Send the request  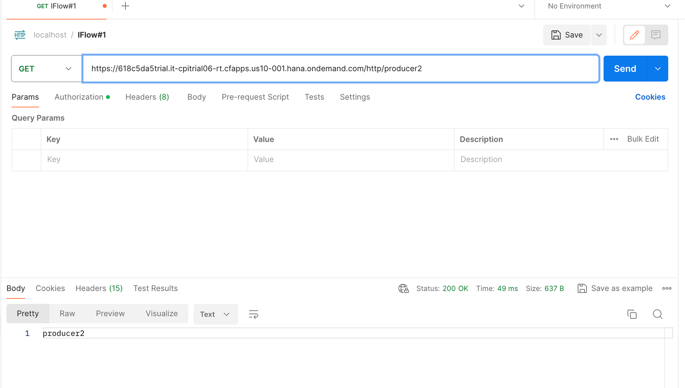click(625, 69)
